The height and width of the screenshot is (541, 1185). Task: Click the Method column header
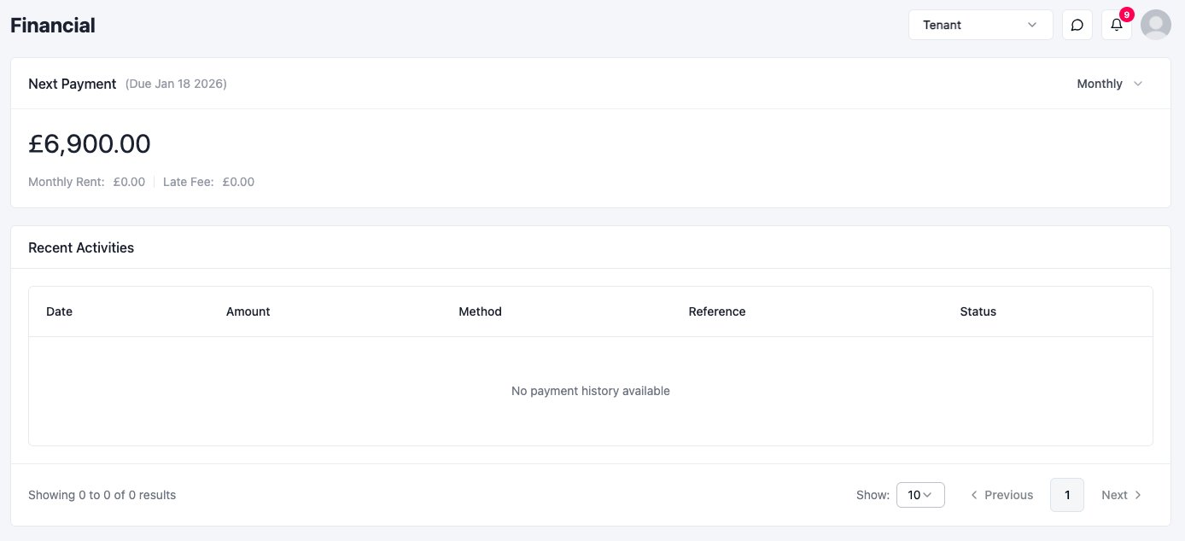[x=480, y=311]
